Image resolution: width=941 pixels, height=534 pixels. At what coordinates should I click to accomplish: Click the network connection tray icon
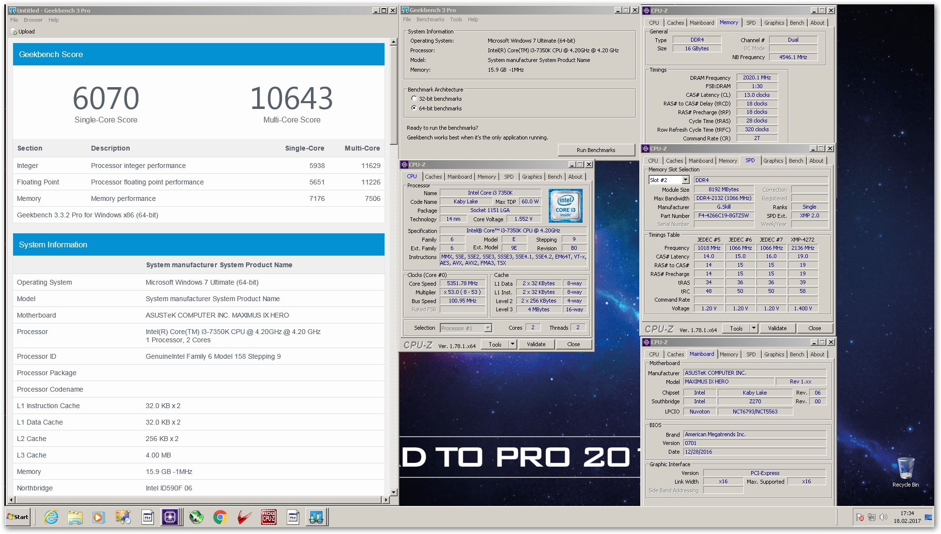872,517
